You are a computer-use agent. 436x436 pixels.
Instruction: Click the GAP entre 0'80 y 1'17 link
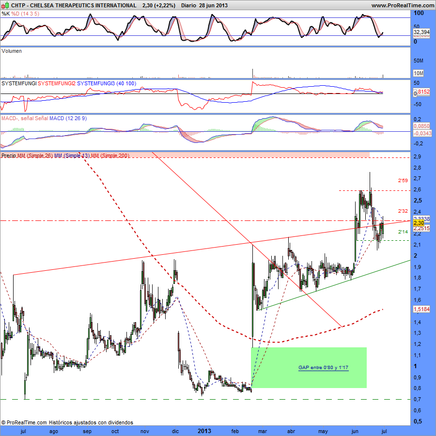(x=324, y=368)
